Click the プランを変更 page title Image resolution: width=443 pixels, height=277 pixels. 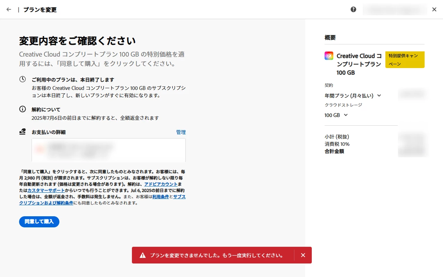(x=40, y=10)
